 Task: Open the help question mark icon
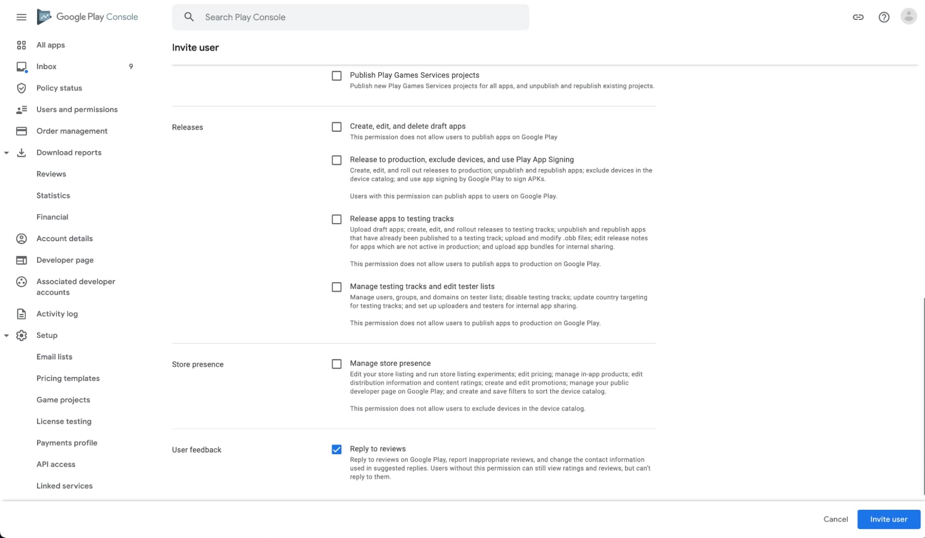tap(884, 17)
